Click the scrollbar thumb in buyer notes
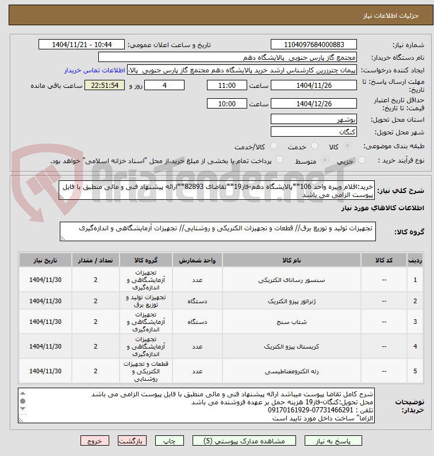 [22, 401]
